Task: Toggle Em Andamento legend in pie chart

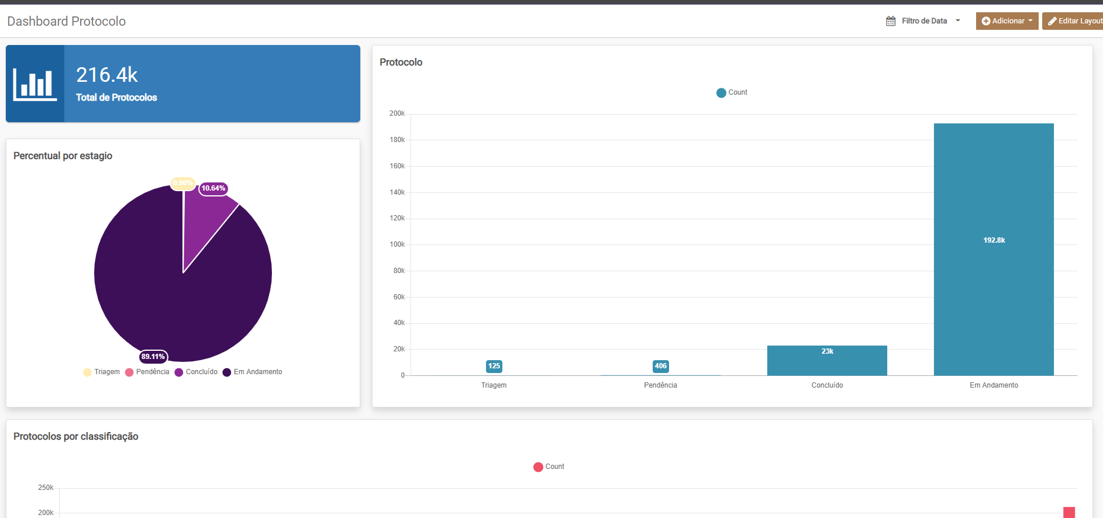Action: coord(252,372)
